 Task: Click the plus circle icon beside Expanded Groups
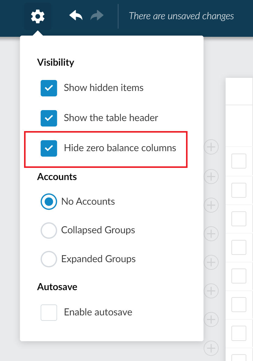point(211,262)
